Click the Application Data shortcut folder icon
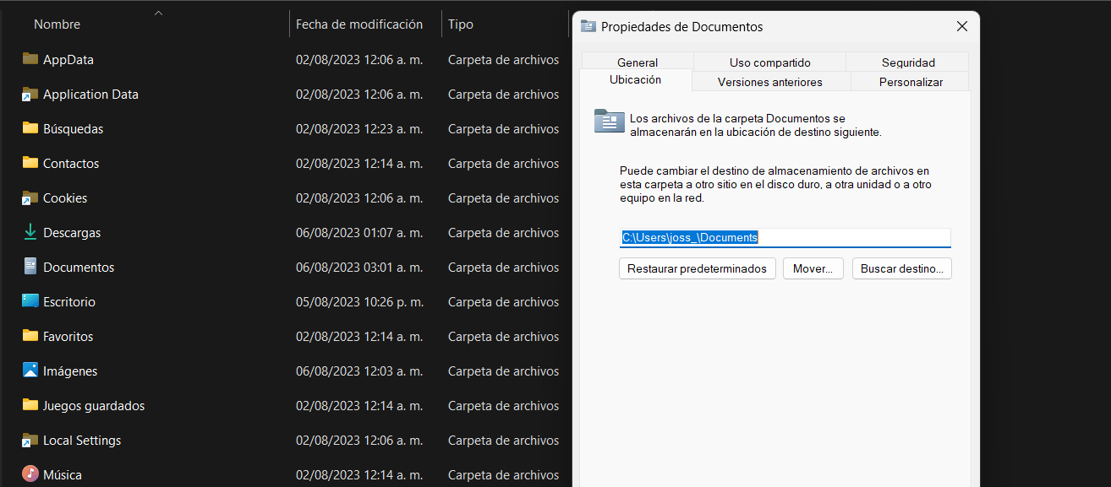This screenshot has height=487, width=1111. (30, 94)
